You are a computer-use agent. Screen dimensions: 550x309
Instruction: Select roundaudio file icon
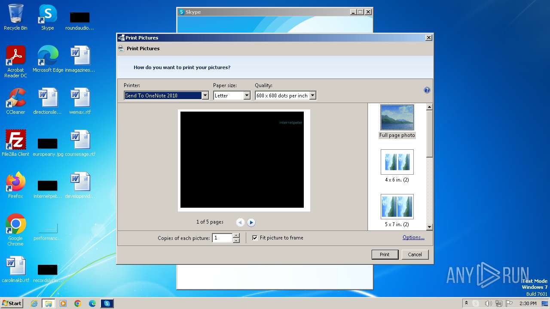tap(80, 20)
